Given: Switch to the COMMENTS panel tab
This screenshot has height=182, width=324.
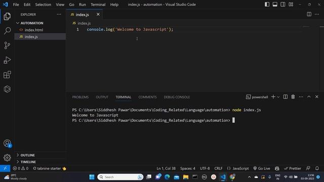Looking at the screenshot, I should [x=147, y=97].
